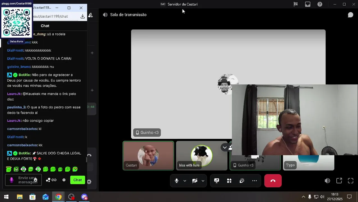Switch to Chrome in taskbar
The height and width of the screenshot is (202, 358).
tap(58, 197)
